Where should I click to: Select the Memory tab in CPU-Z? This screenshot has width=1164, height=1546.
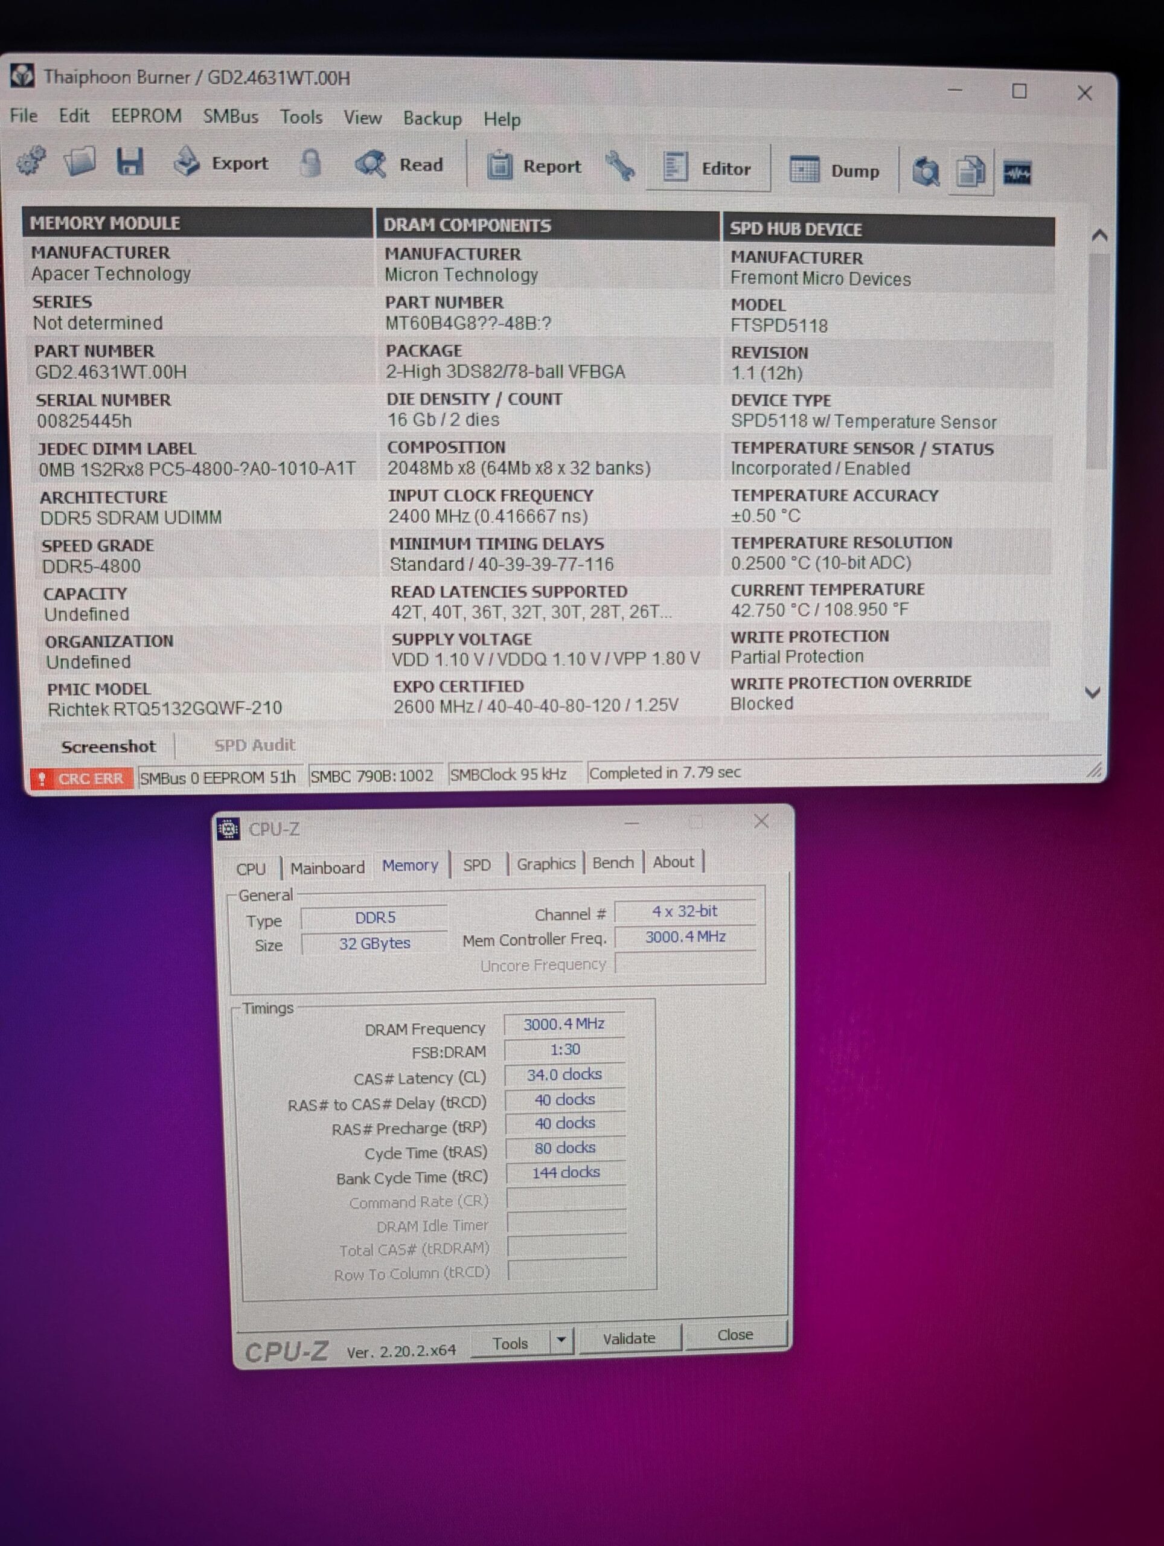click(410, 865)
